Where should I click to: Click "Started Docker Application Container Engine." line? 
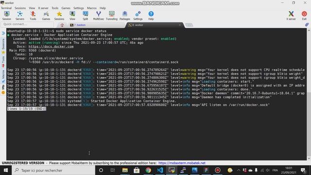click(x=133, y=101)
